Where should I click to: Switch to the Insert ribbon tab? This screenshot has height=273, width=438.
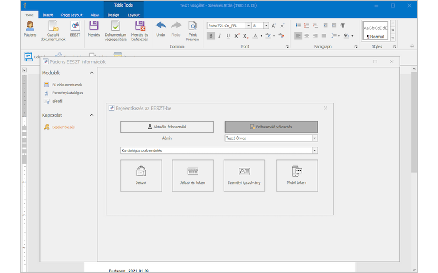point(48,15)
